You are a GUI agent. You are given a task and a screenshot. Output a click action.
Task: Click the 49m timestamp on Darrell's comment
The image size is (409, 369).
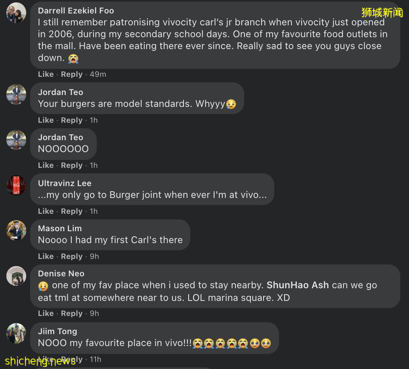click(x=98, y=74)
